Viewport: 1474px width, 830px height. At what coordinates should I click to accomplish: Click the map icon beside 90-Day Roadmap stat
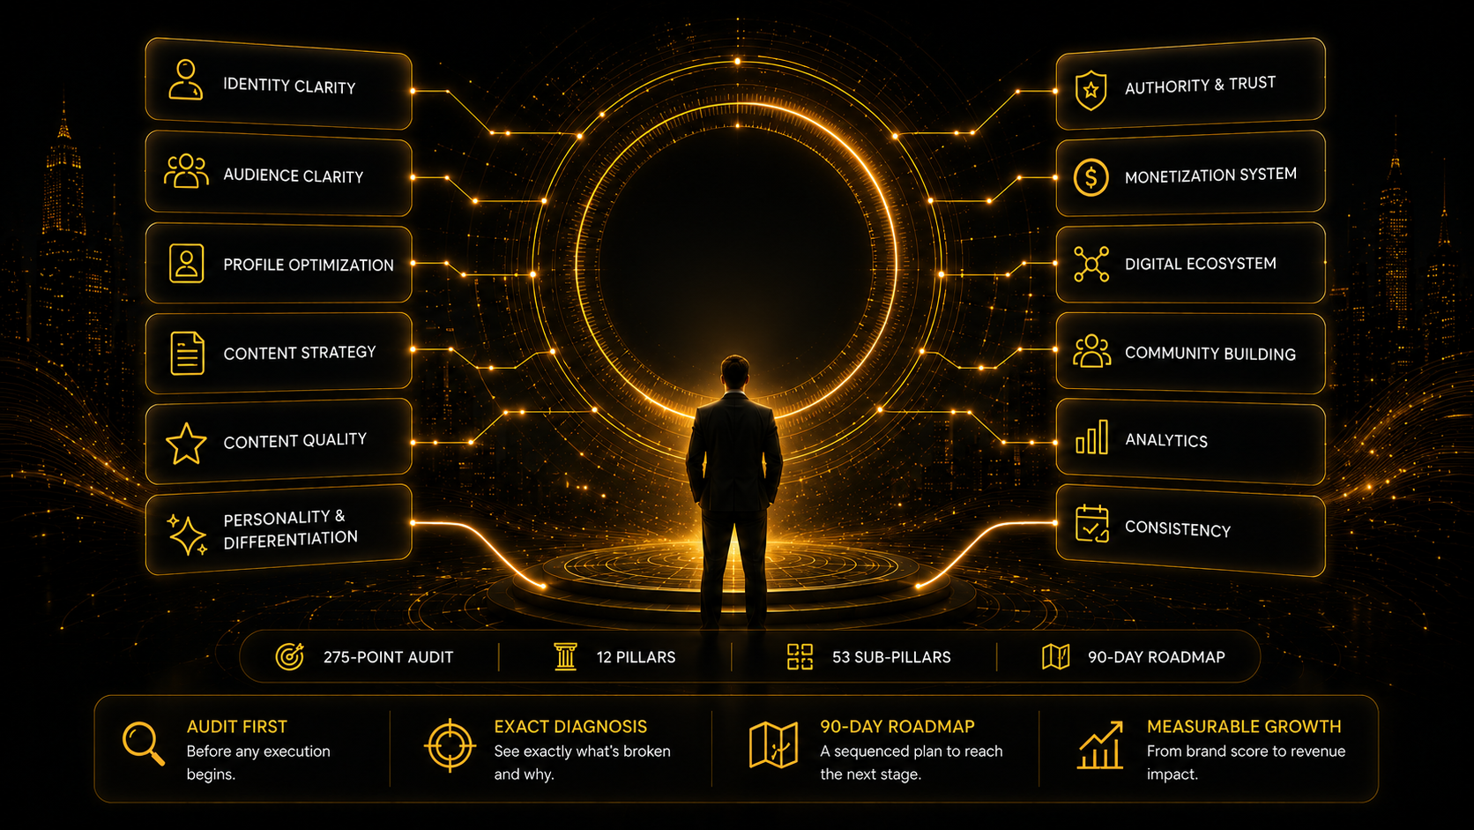pyautogui.click(x=1056, y=656)
